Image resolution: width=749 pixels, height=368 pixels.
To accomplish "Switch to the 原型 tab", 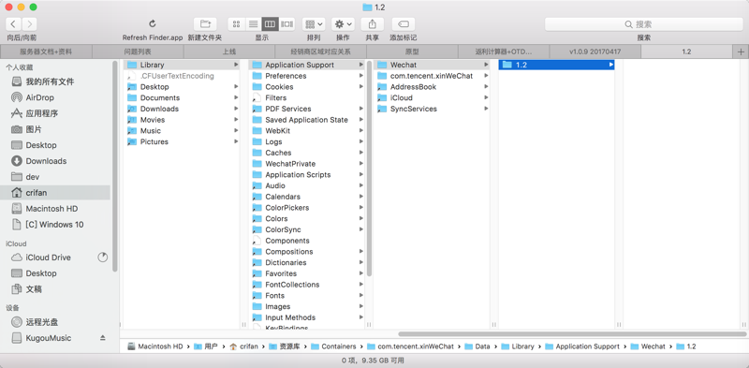I will [412, 52].
